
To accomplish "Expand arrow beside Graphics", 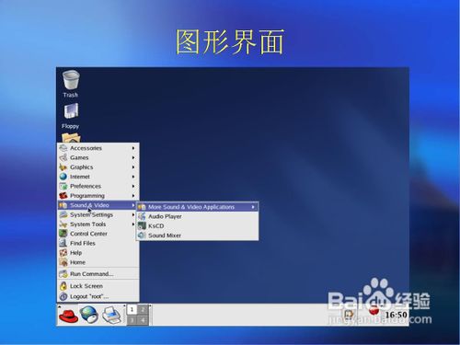I will click(133, 167).
